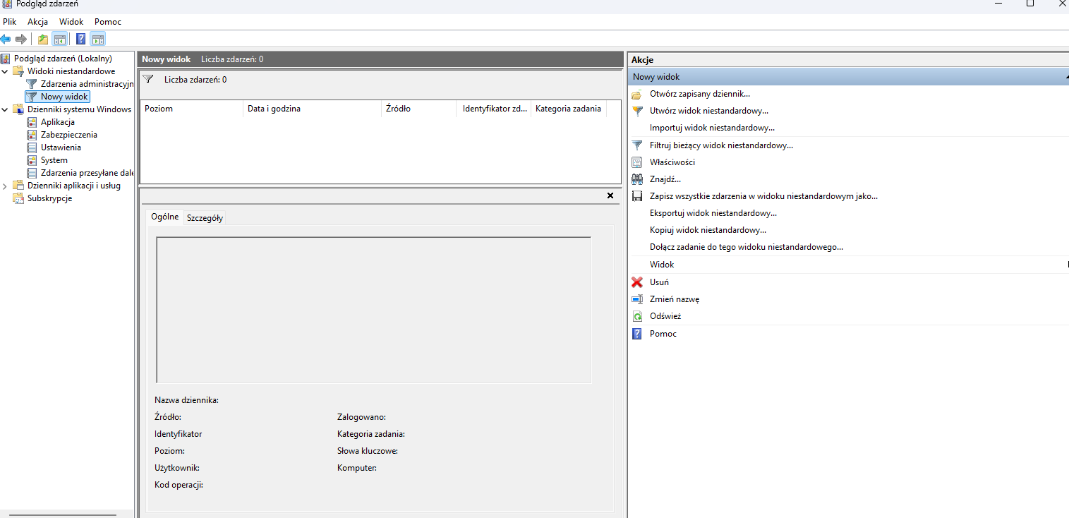Click Filtruj bieżący widok niestandardowy link
The height and width of the screenshot is (518, 1069).
pos(721,145)
